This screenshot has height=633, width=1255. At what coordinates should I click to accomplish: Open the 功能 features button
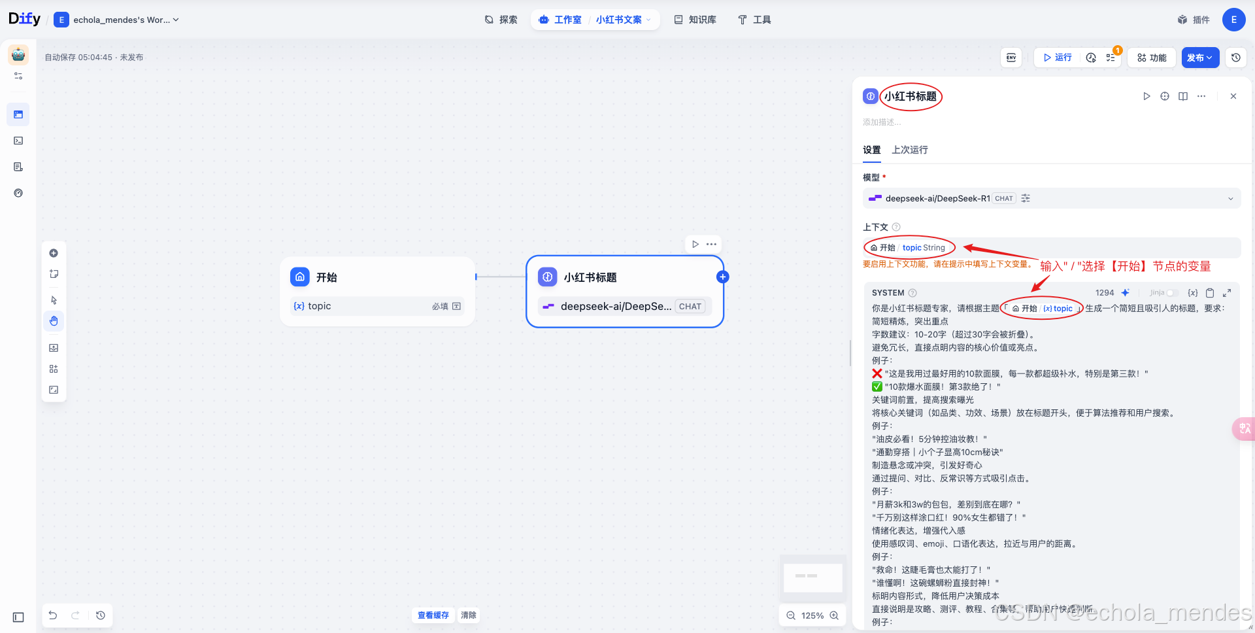coord(1152,58)
